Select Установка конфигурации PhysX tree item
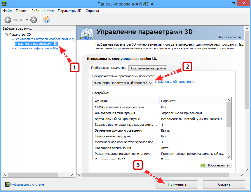Image resolution: width=251 pixels, height=192 pixels. (37, 48)
